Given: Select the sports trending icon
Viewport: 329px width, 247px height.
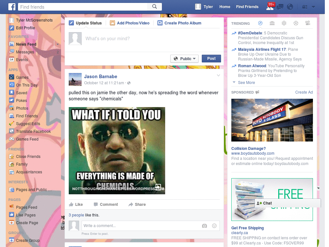Looking at the screenshot, I should click(296, 23).
